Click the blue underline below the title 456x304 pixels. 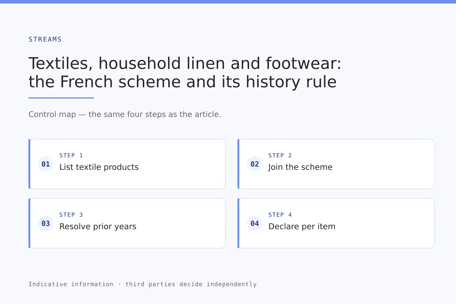click(x=61, y=98)
